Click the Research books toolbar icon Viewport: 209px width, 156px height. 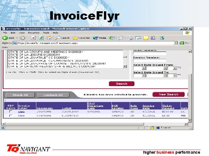click(153, 38)
